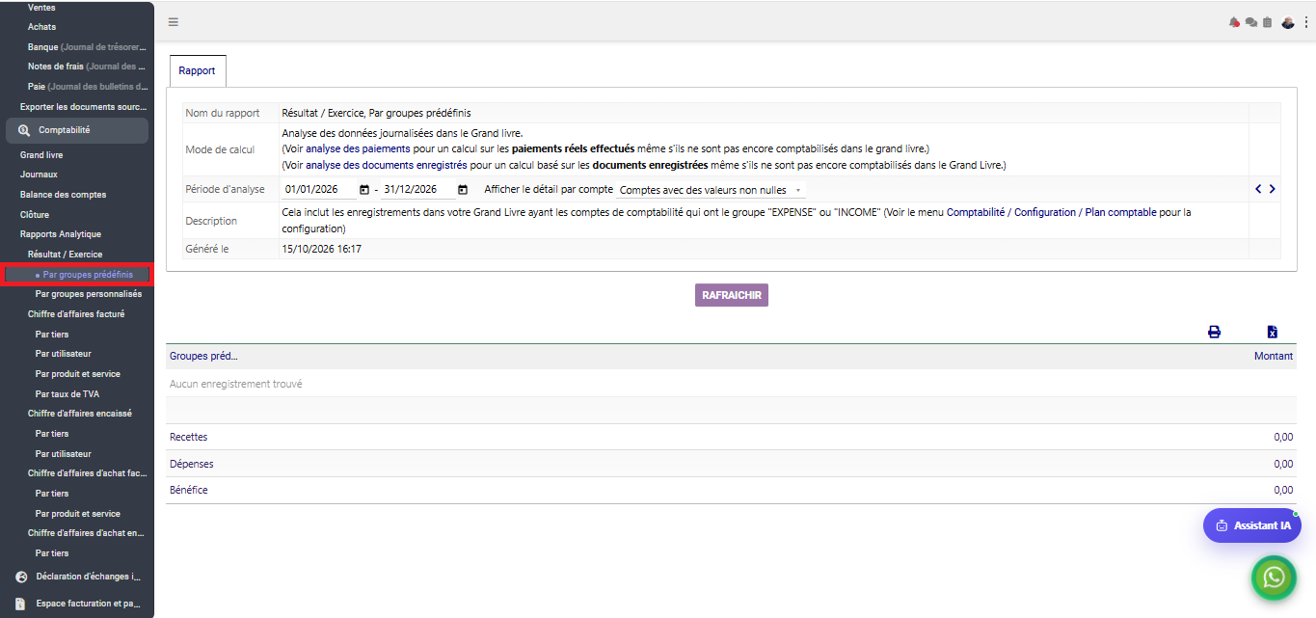Export the report to Excel icon
The height and width of the screenshot is (618, 1316).
tap(1272, 332)
